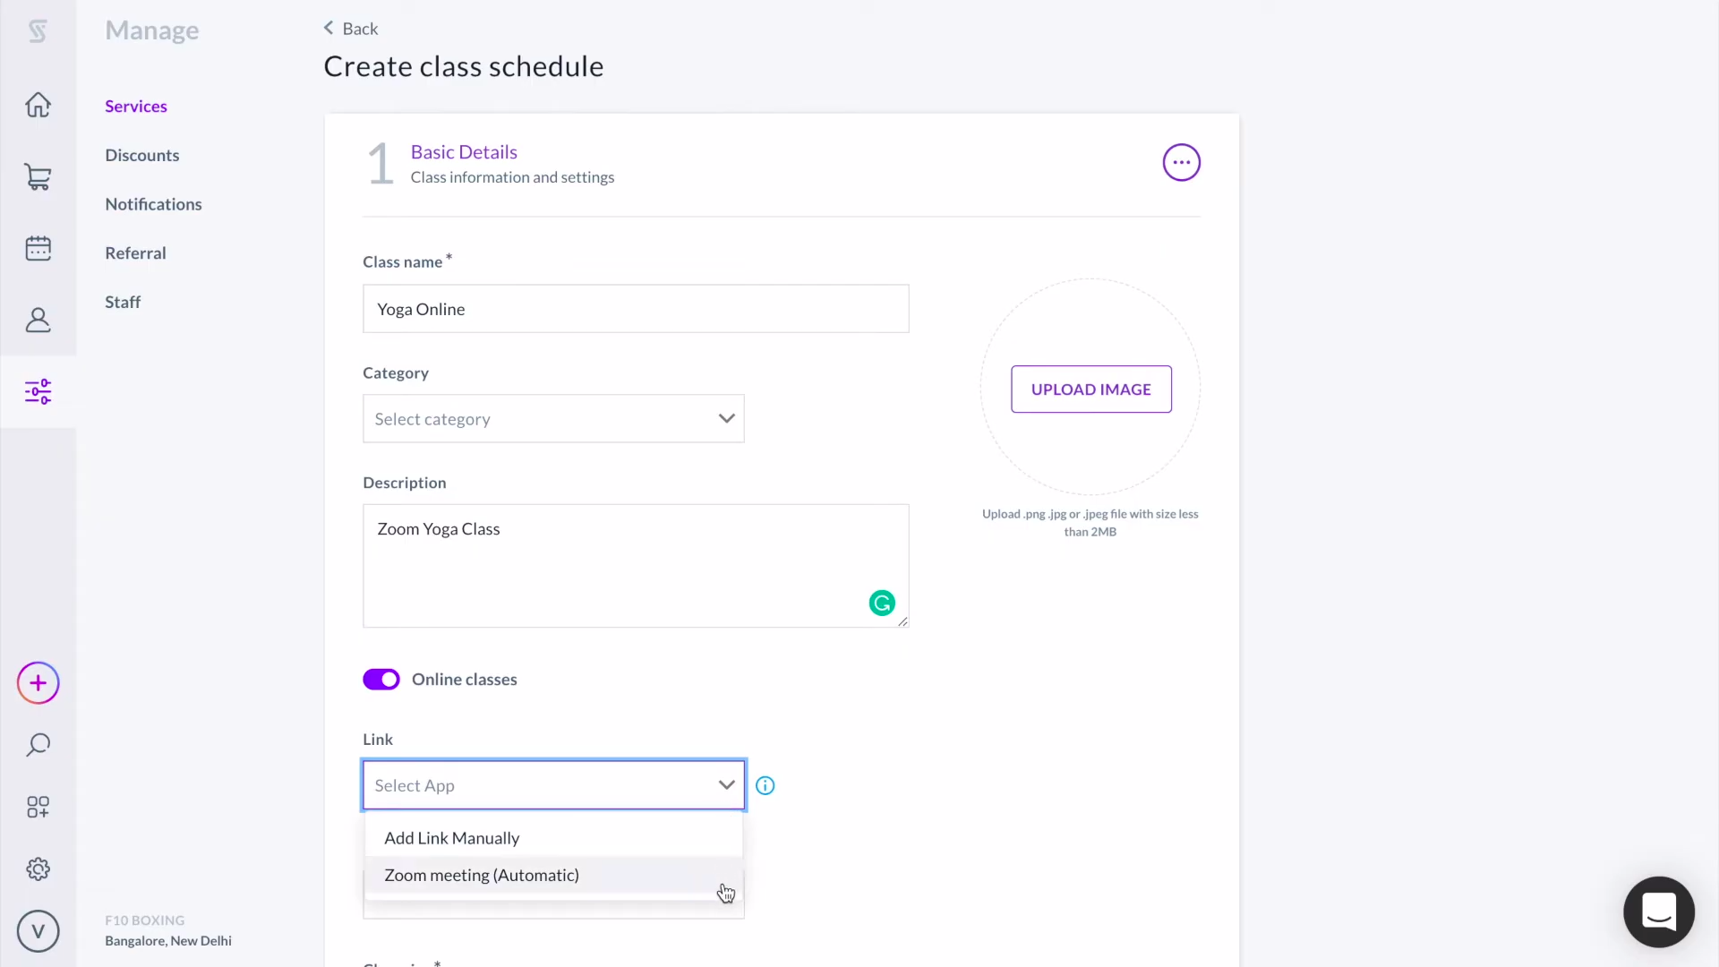This screenshot has width=1719, height=967.
Task: Click the circular plus add button
Action: coord(38,683)
